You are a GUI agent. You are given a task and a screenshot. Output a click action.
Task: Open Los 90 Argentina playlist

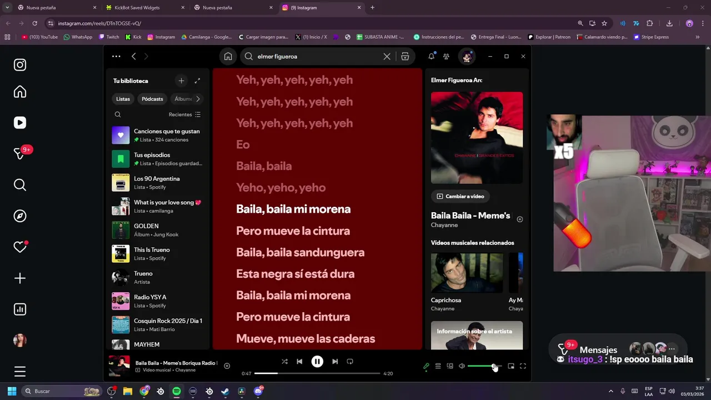157,183
